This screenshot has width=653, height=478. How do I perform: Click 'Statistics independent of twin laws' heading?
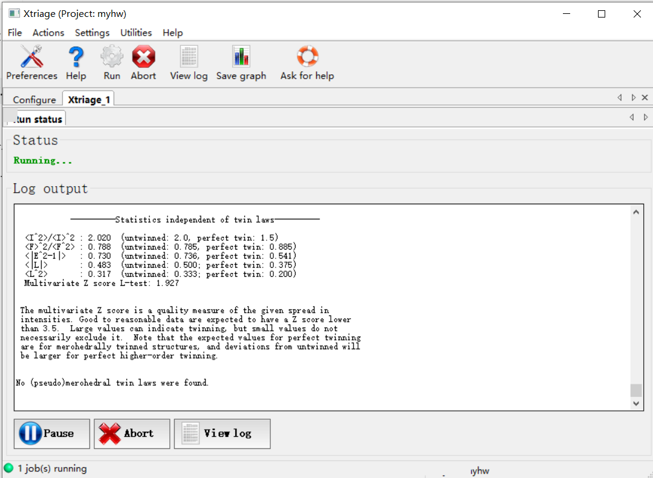[195, 219]
